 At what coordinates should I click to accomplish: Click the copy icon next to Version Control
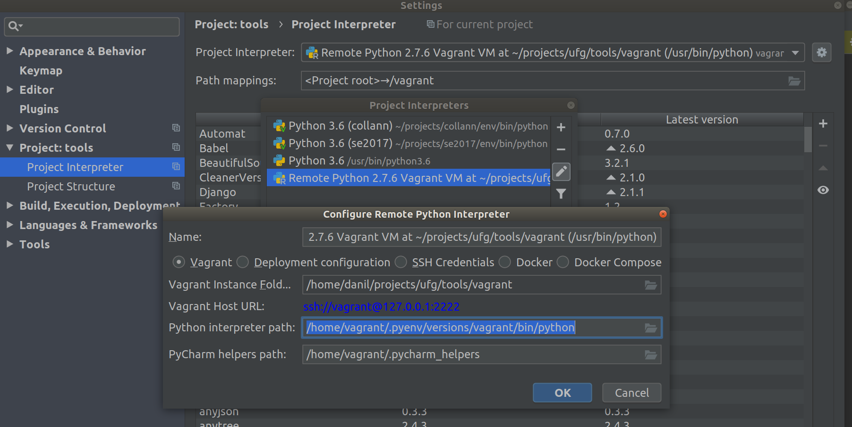point(176,128)
